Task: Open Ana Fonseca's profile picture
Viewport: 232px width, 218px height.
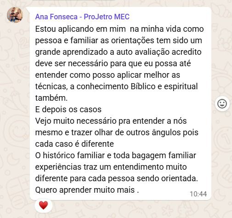Action: [15, 15]
